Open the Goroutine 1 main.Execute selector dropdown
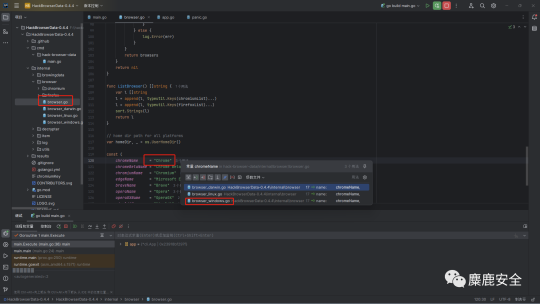The height and width of the screenshot is (304, 540). pyautogui.click(x=110, y=235)
